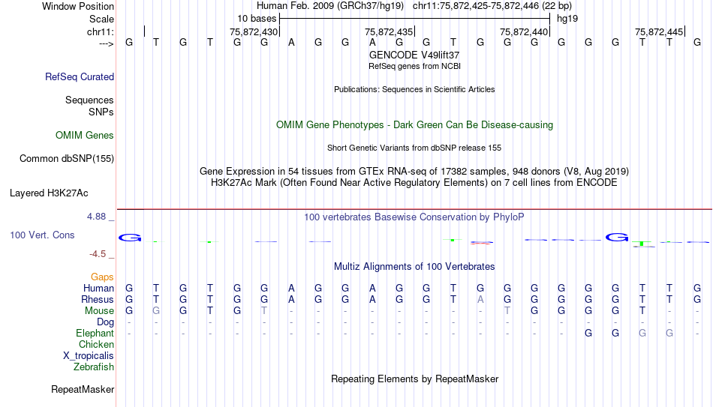Click the RefSeq Curated track label

click(x=80, y=76)
